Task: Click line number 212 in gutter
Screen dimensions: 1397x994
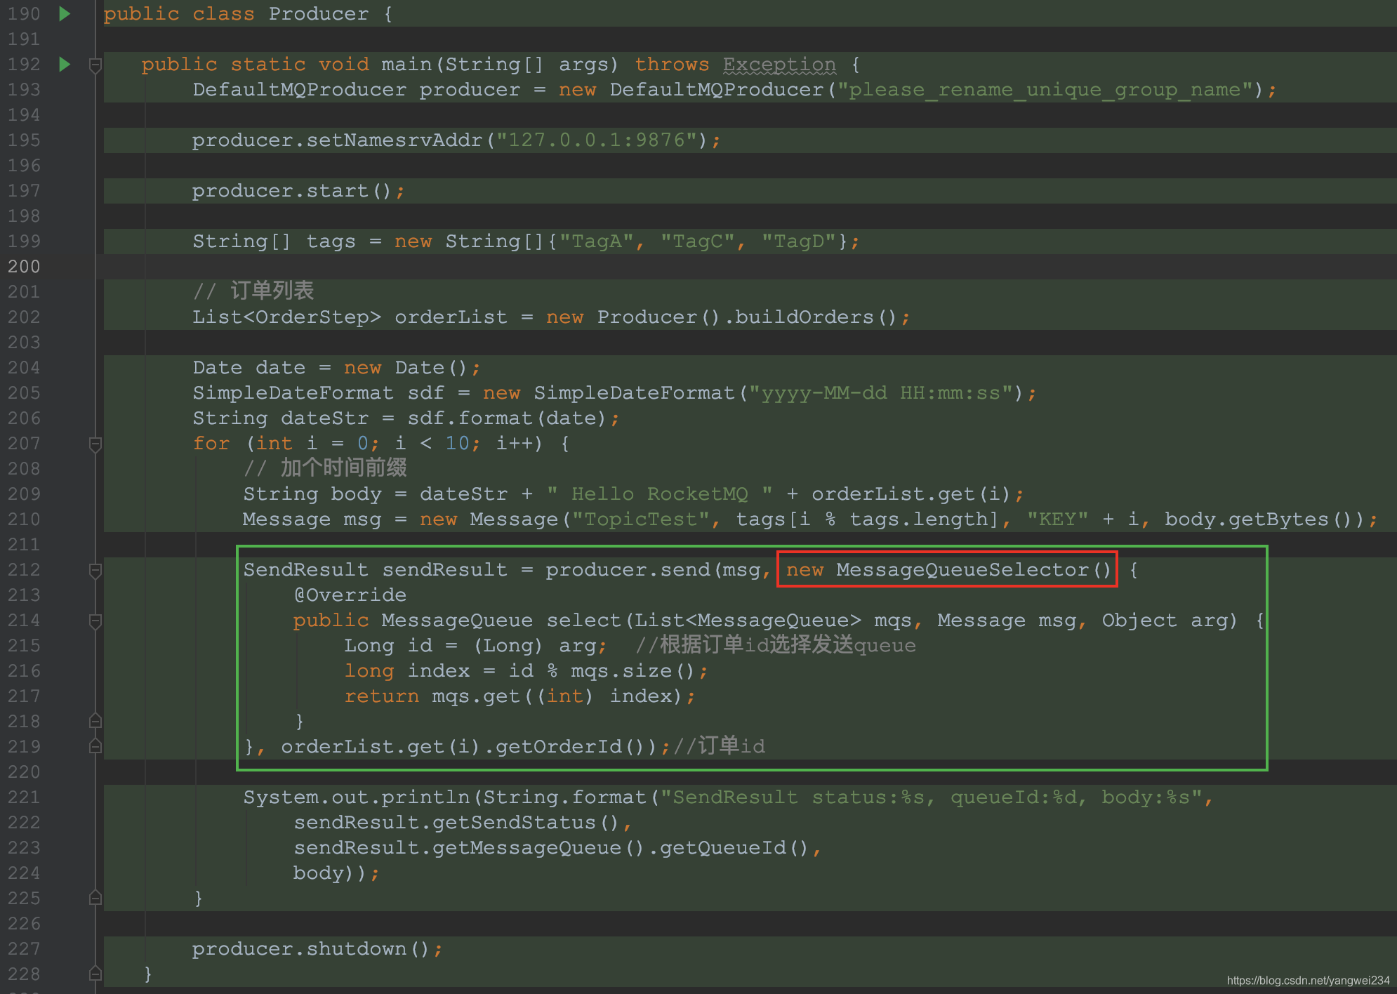Action: (x=24, y=570)
